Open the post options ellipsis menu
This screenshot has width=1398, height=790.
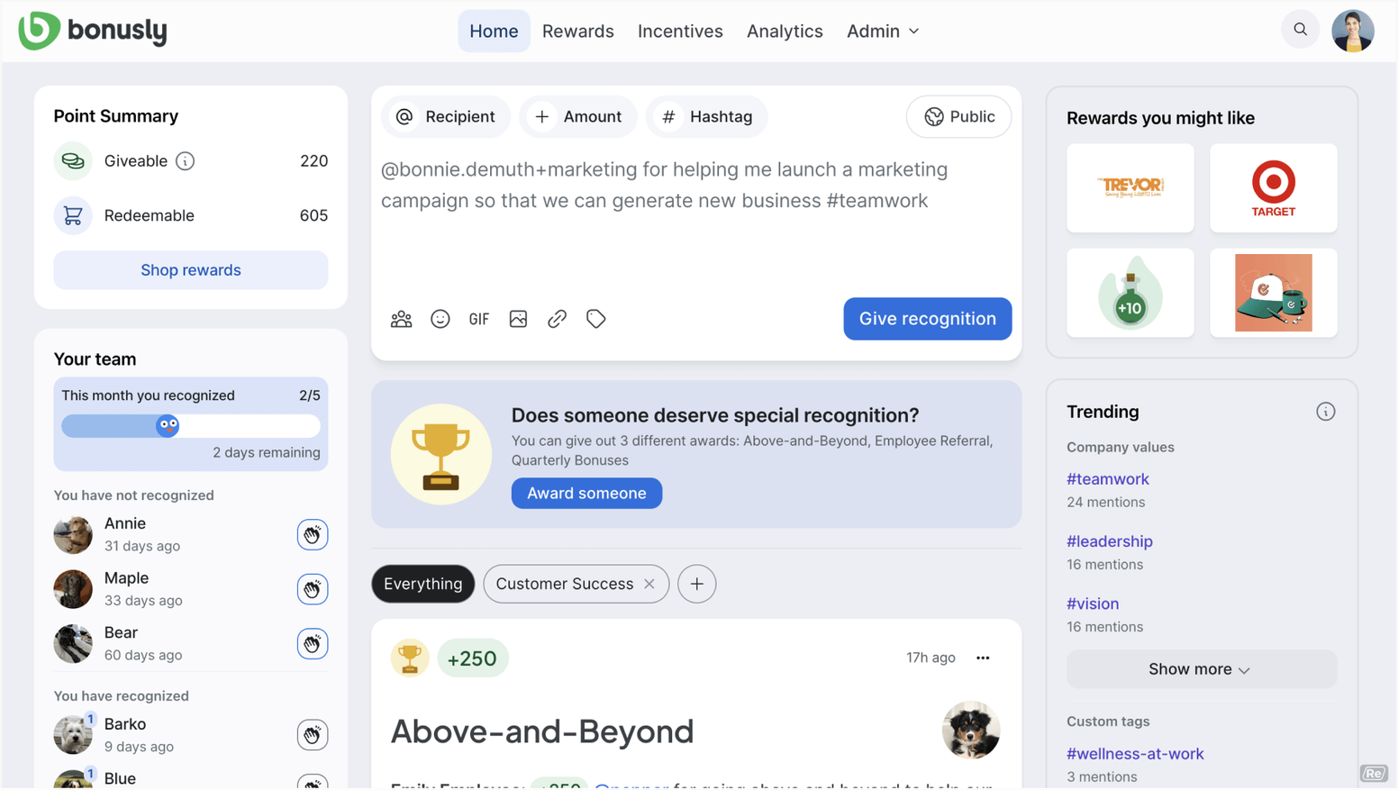coord(983,658)
